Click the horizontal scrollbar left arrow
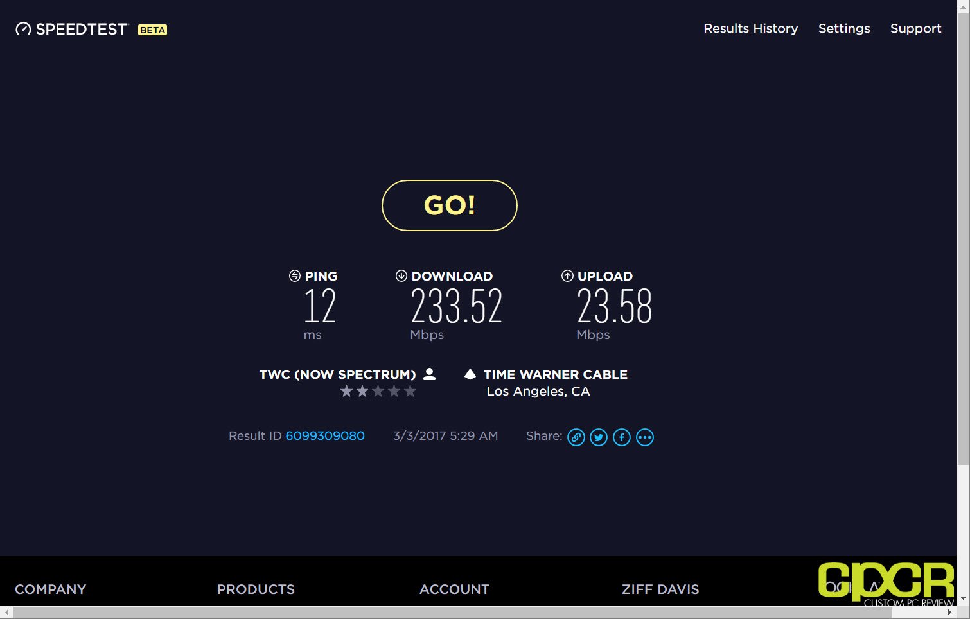The image size is (970, 619). (x=6, y=613)
